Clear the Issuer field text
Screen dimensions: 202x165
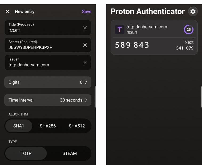(x=85, y=63)
